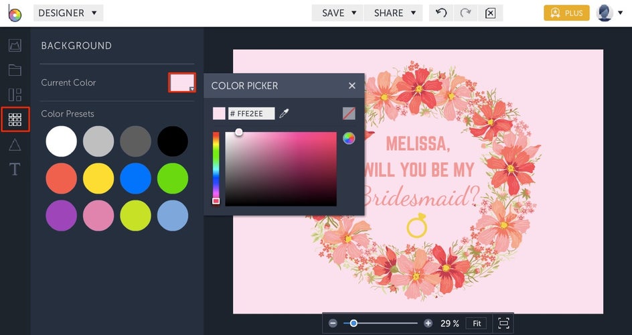Open the SHARE dropdown menu
Image resolution: width=632 pixels, height=335 pixels.
tap(394, 13)
